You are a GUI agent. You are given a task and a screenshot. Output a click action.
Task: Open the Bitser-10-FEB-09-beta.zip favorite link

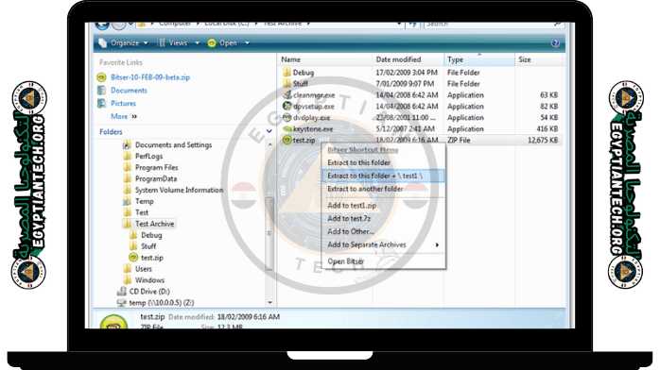click(150, 77)
